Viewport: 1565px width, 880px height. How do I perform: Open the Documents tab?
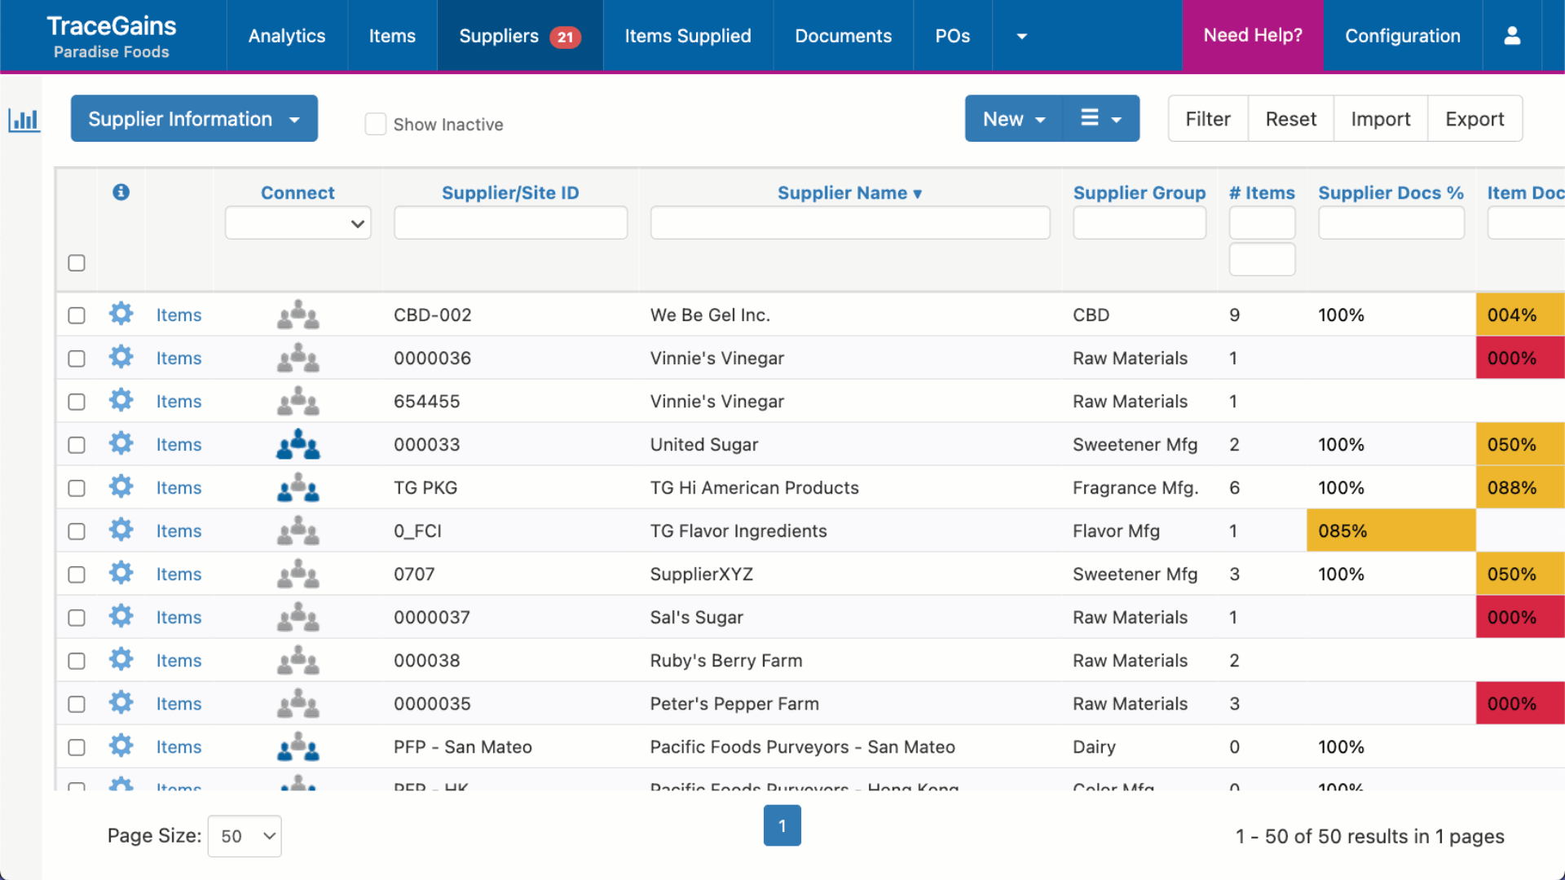pos(843,36)
